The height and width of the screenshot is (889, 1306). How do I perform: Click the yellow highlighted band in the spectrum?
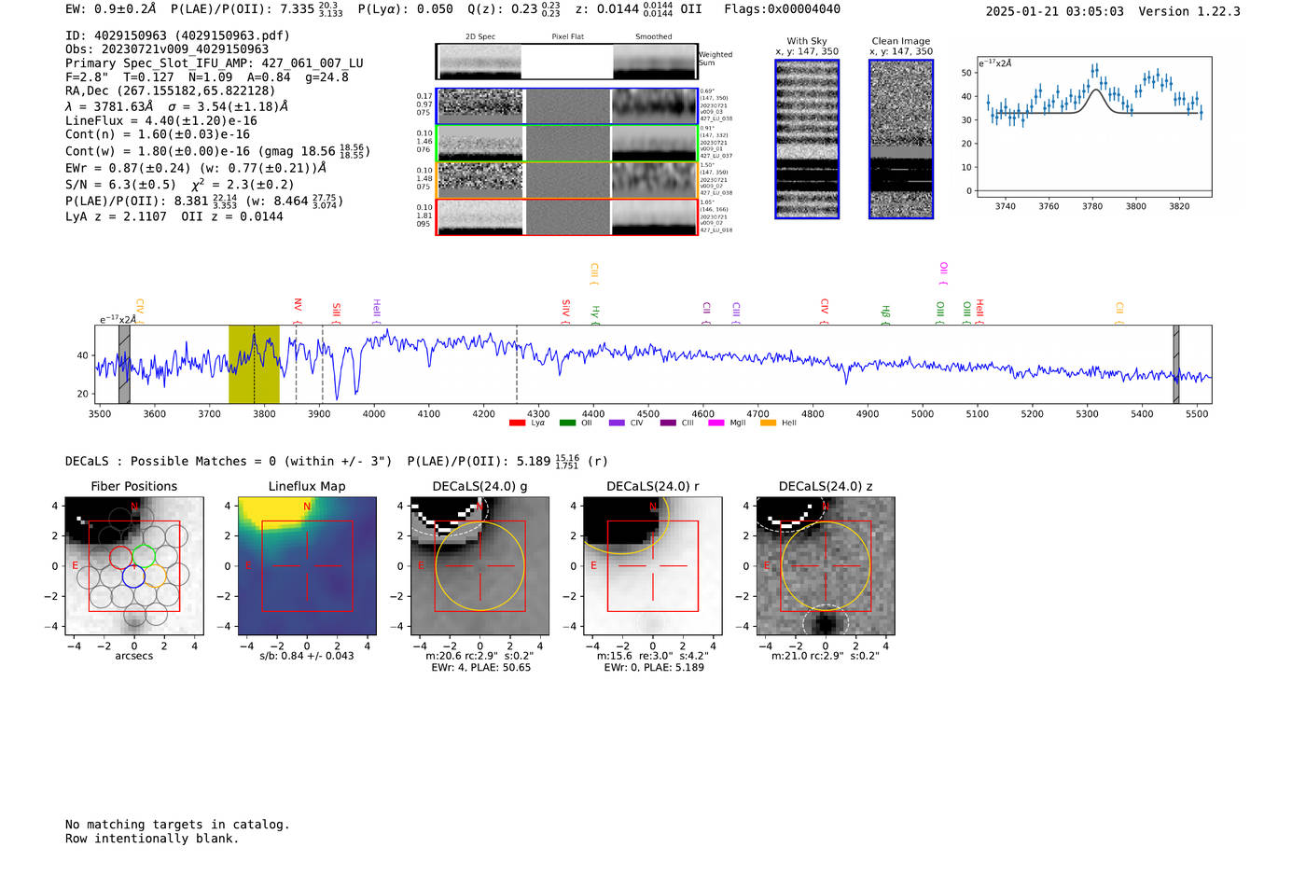click(254, 364)
